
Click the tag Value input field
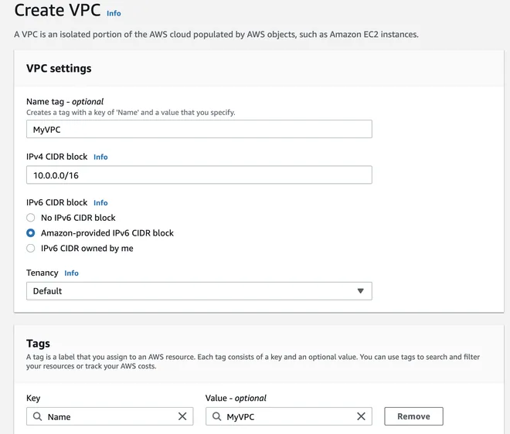pos(289,416)
